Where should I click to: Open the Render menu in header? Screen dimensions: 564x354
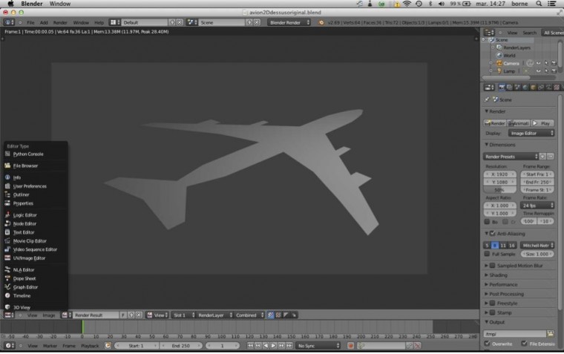60,23
